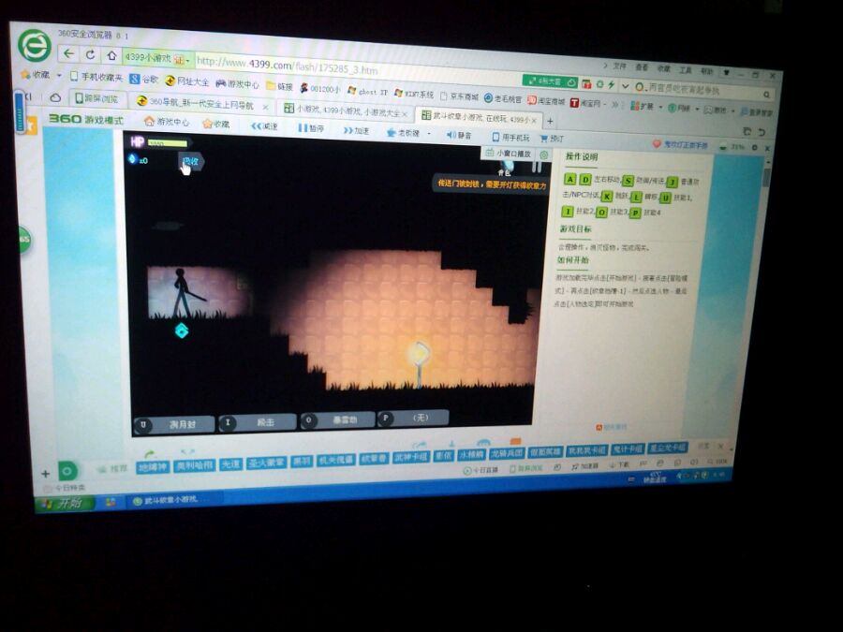The image size is (843, 632).
Task: Click the glowing lamp in game
Action: (x=420, y=355)
